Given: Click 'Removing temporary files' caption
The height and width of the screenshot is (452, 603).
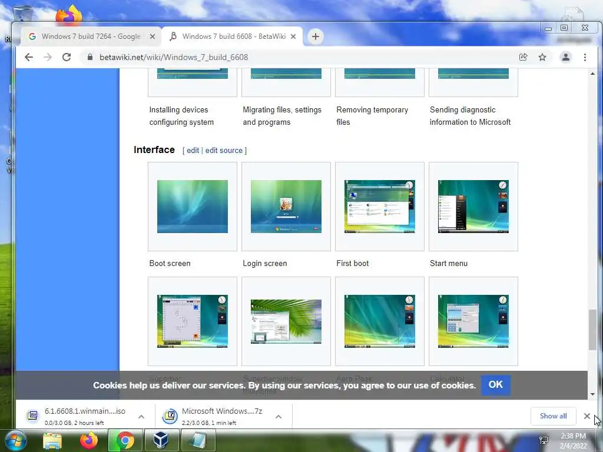Looking at the screenshot, I should (372, 116).
